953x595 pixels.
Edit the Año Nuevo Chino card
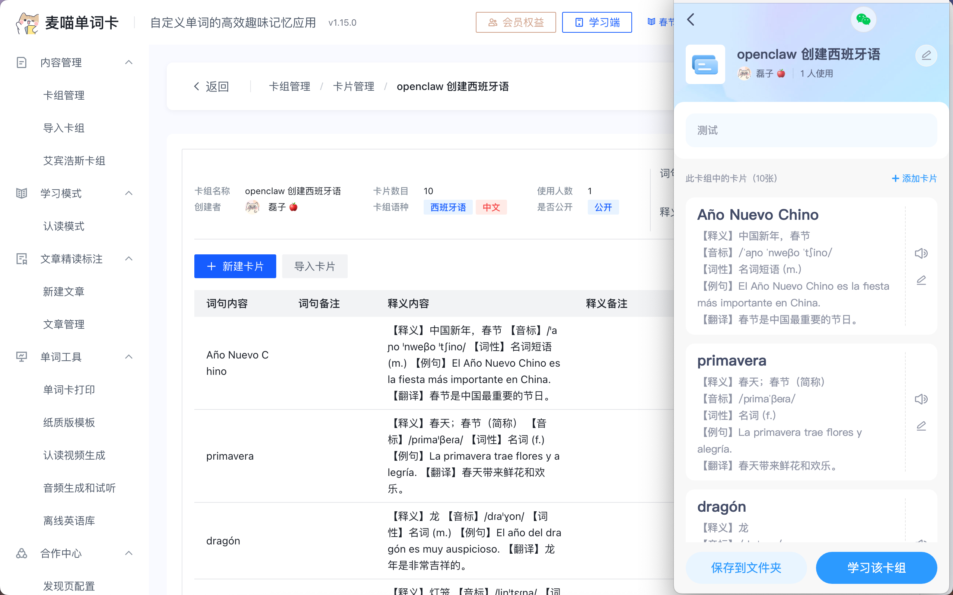click(x=921, y=280)
